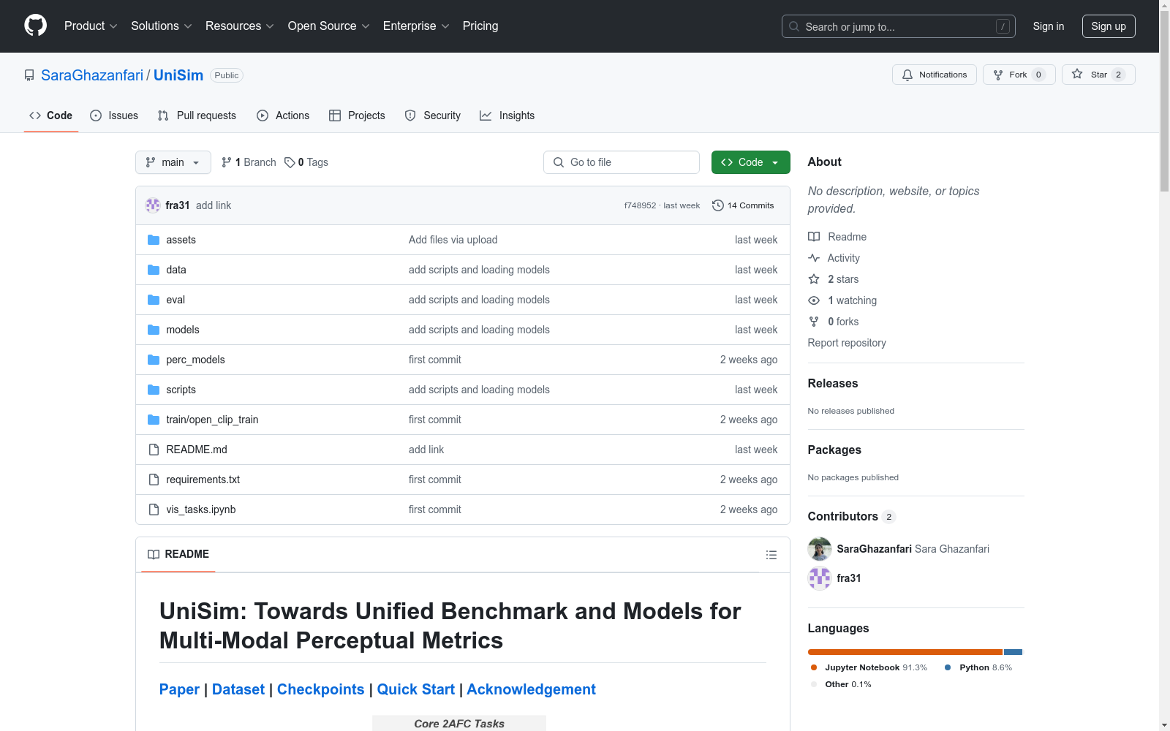
Task: Click the Jupyter Notebook language bar segment
Action: point(905,652)
